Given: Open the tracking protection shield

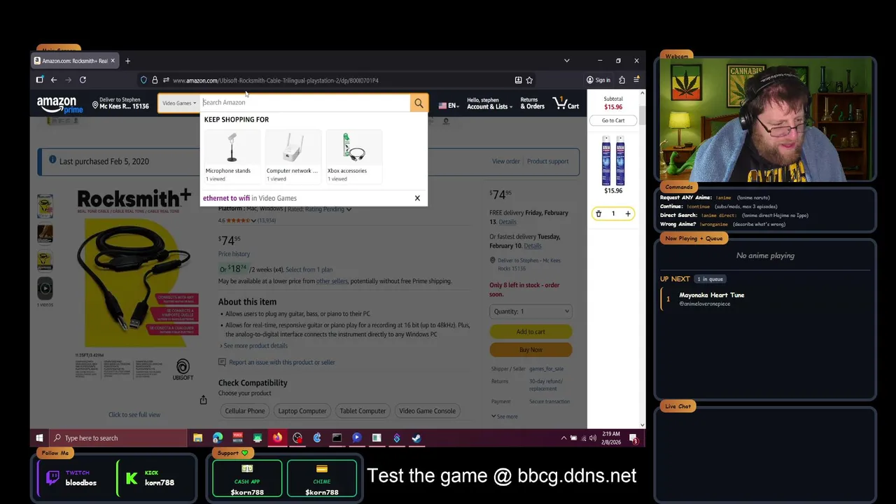Looking at the screenshot, I should pyautogui.click(x=143, y=80).
